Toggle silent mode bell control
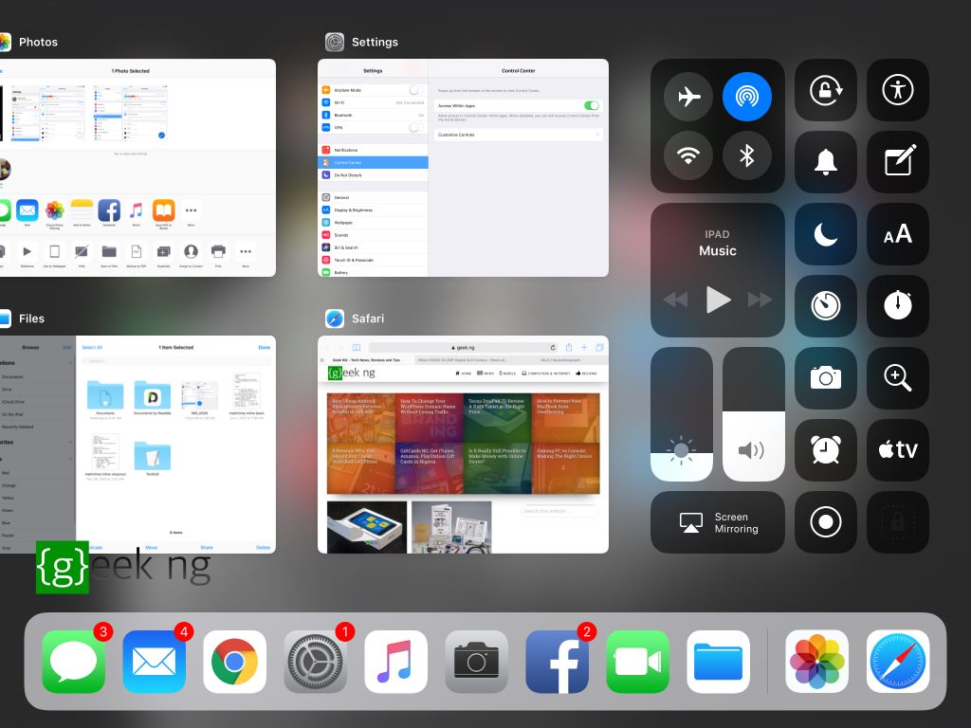Screen dimensions: 971x728 [x=826, y=161]
